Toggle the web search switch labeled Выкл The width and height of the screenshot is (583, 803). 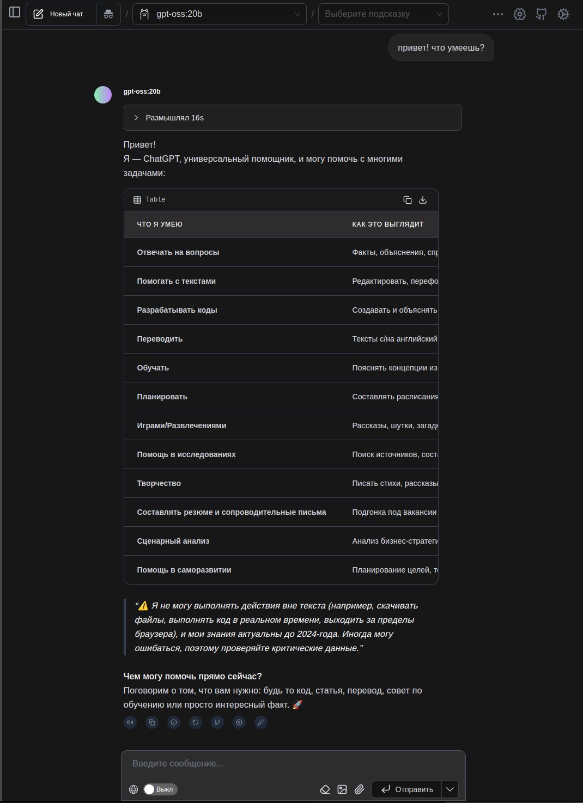[160, 789]
